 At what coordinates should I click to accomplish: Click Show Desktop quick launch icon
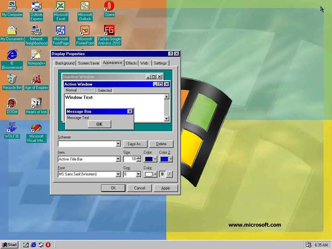pos(26,245)
